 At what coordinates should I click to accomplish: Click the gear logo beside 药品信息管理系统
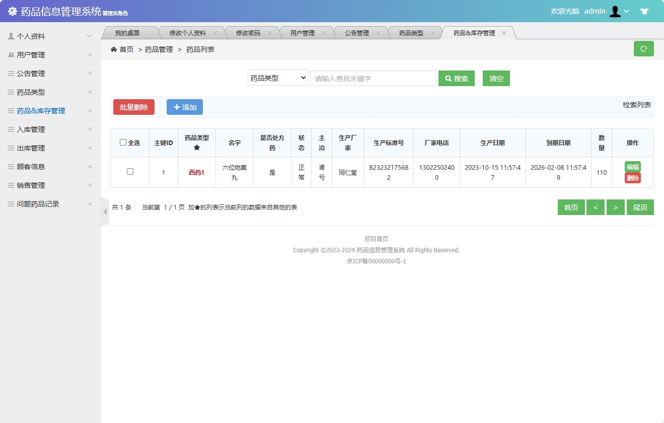click(13, 11)
